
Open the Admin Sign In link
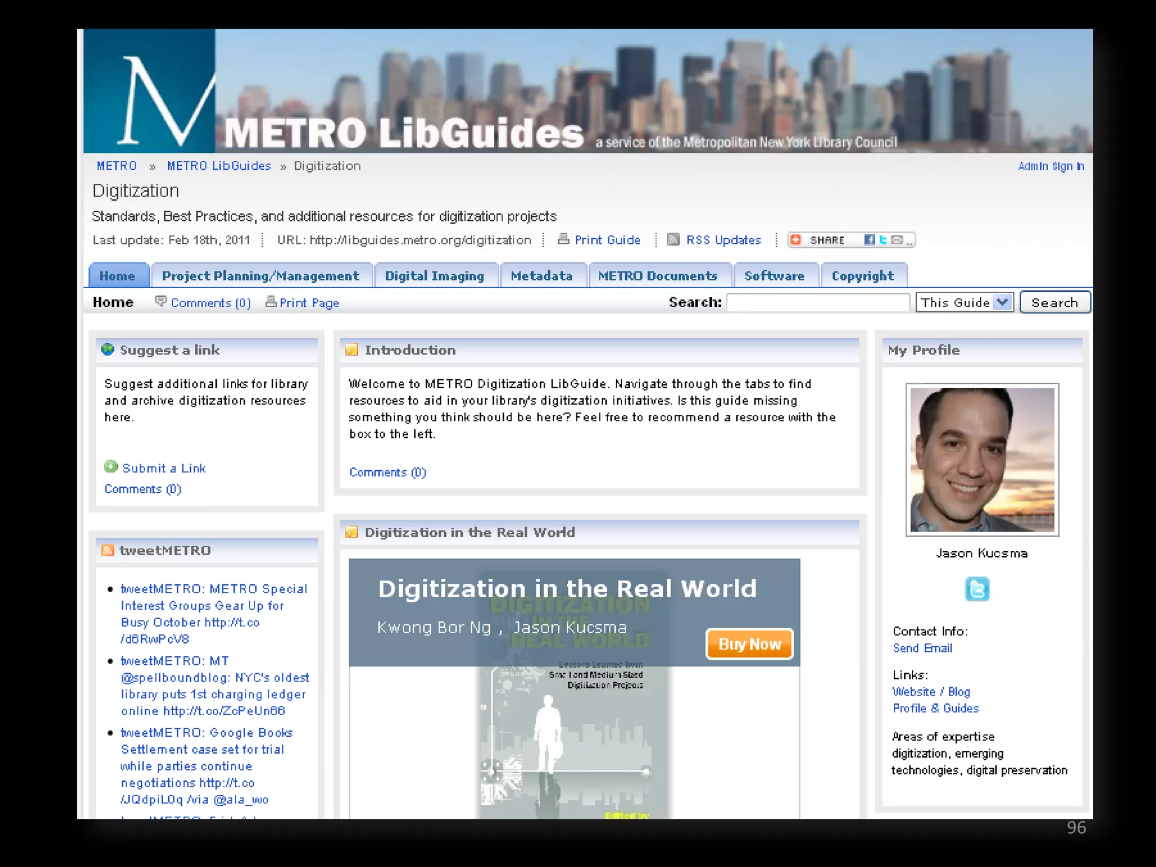tap(1050, 166)
